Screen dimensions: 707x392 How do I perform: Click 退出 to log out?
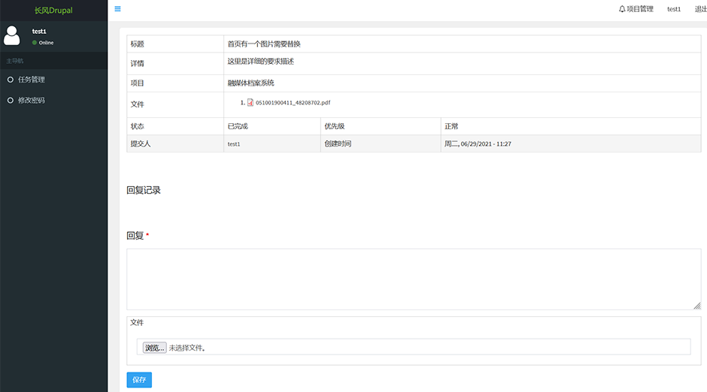point(701,9)
